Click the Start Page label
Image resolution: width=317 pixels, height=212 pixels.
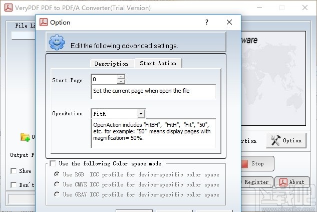tap(67, 80)
